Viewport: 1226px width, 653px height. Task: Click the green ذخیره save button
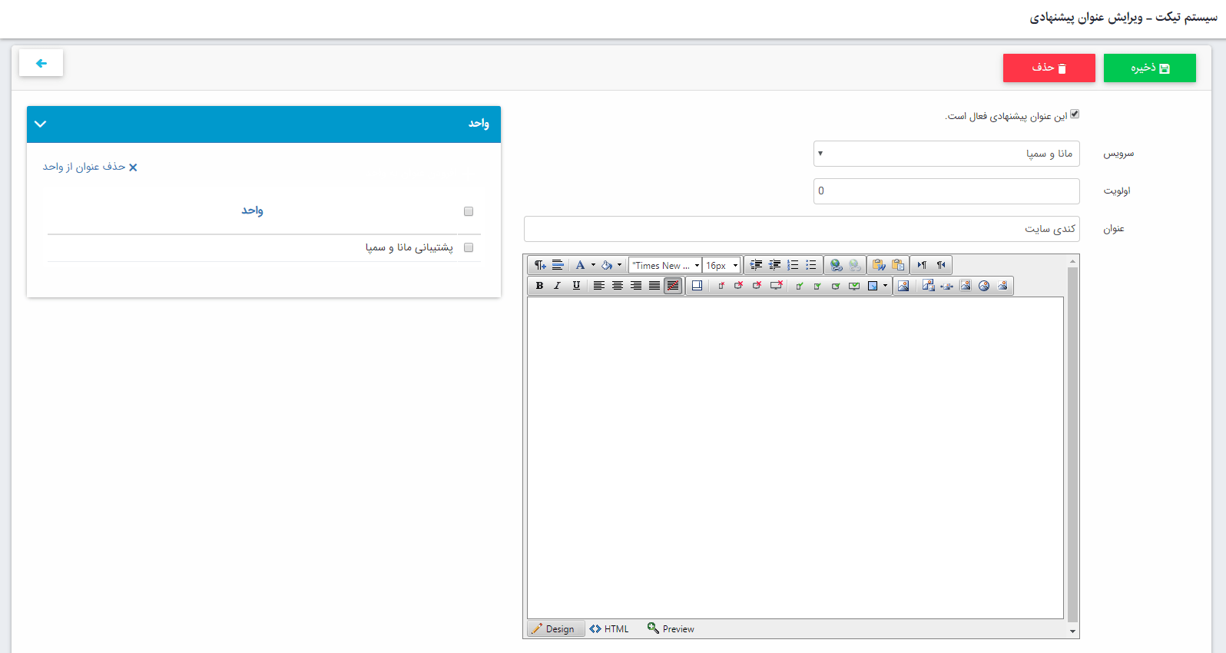click(x=1149, y=68)
